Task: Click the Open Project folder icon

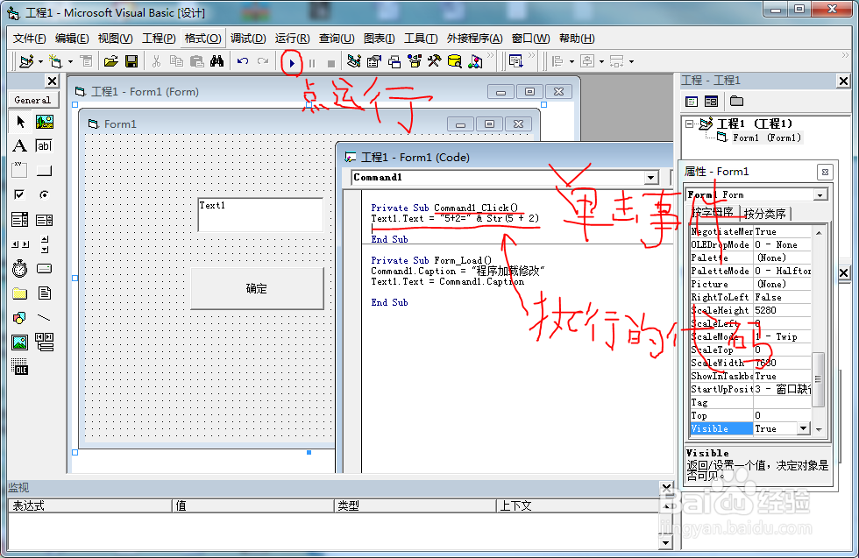Action: click(x=111, y=61)
